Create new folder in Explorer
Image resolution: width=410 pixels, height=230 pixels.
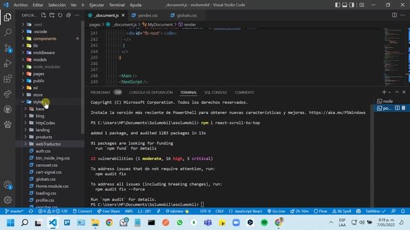point(52,15)
